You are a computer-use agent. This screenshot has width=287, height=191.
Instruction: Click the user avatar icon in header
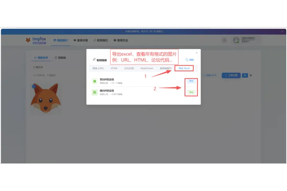(236, 40)
